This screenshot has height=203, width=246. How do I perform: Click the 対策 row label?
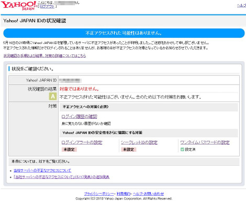pyautogui.click(x=52, y=106)
